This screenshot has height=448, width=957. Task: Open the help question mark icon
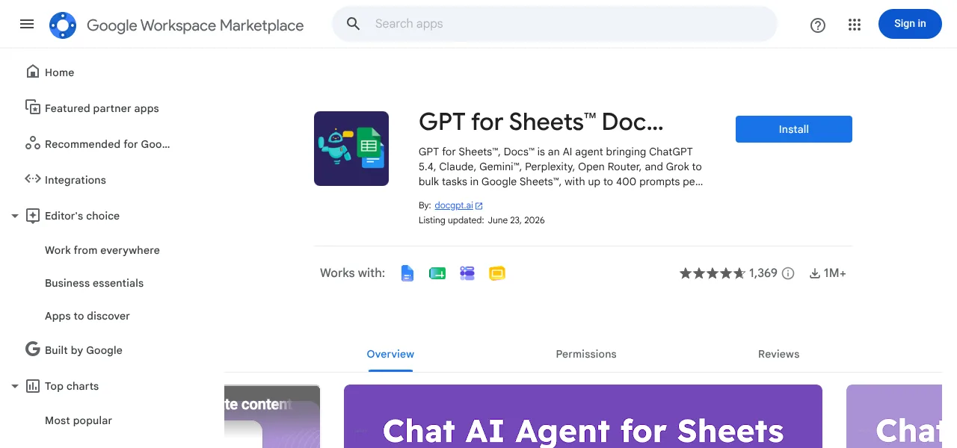pos(818,25)
